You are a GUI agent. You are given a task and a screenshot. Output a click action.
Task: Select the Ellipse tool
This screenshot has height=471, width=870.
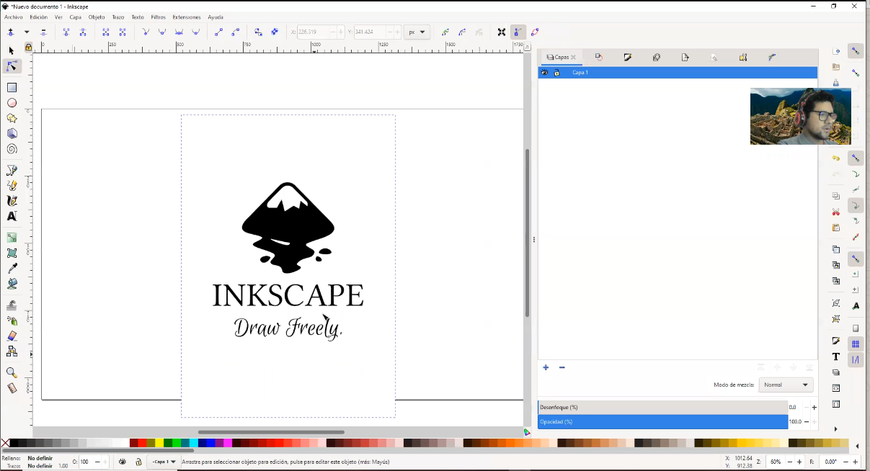12,103
